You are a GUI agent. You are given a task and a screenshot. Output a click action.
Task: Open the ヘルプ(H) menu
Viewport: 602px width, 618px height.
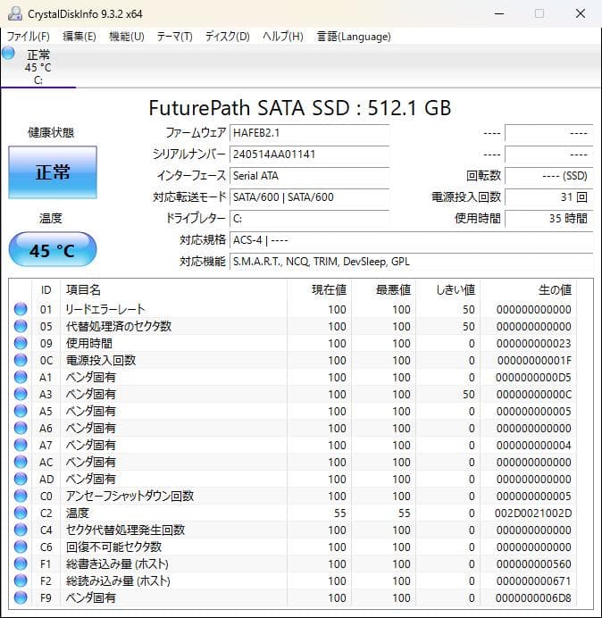pyautogui.click(x=282, y=37)
